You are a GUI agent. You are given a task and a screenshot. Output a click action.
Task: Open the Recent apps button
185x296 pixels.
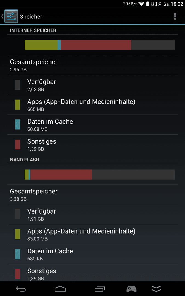point(99,289)
